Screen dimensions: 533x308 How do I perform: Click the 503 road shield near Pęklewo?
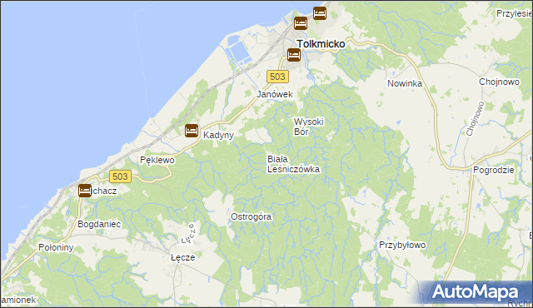pyautogui.click(x=120, y=176)
